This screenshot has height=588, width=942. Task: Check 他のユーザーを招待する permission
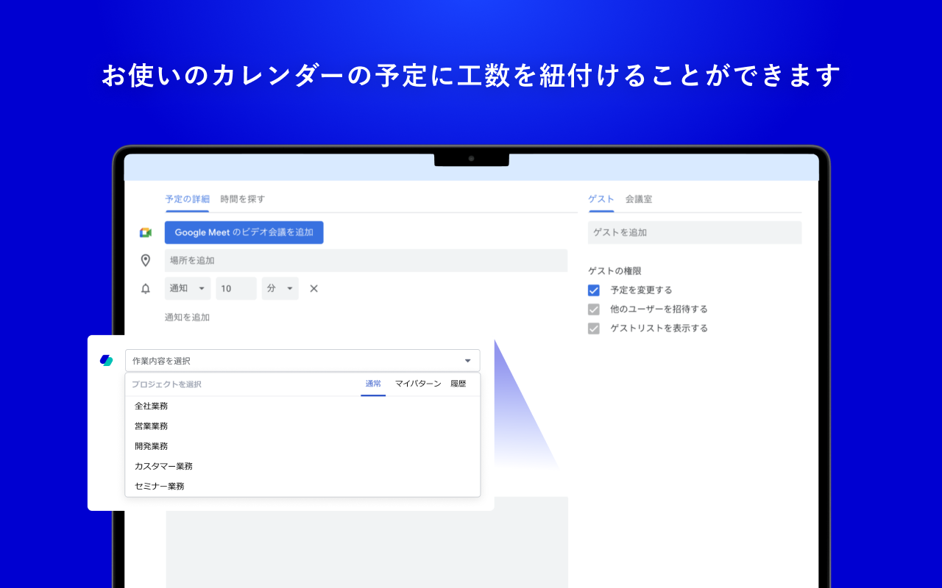coord(593,309)
